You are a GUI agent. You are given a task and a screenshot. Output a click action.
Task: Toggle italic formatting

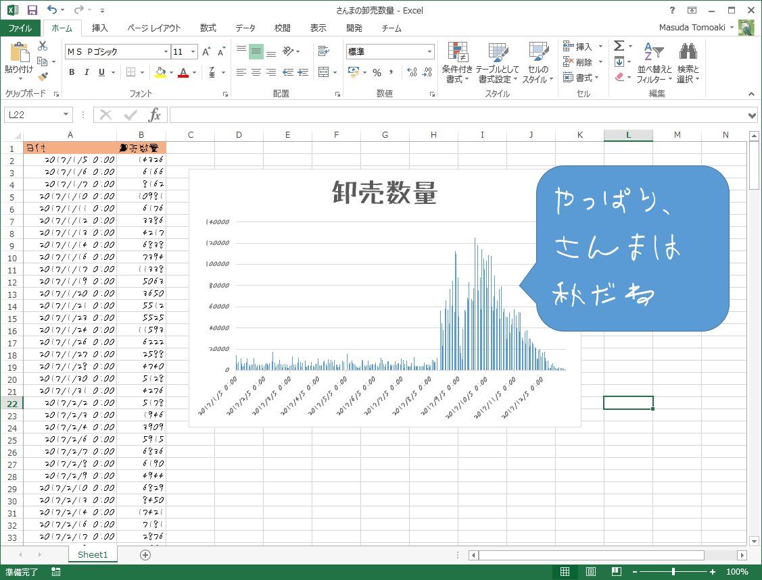point(87,72)
